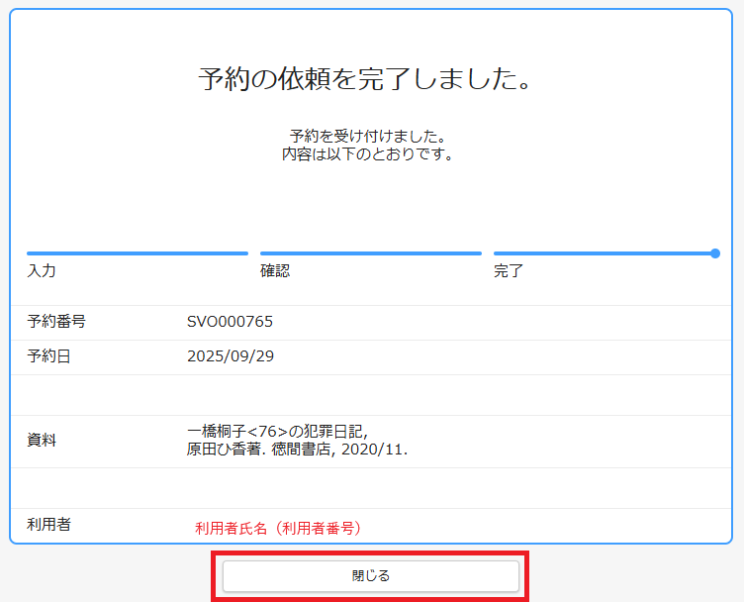Select the 入力 step label

pyautogui.click(x=42, y=270)
